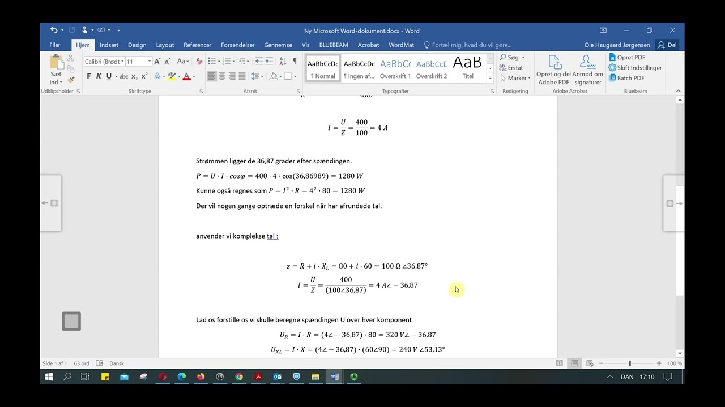Viewport: 725px width, 407px height.
Task: Open the line spacing dropdown
Action: [x=258, y=76]
